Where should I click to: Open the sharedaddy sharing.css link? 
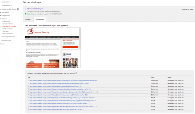[59, 95]
